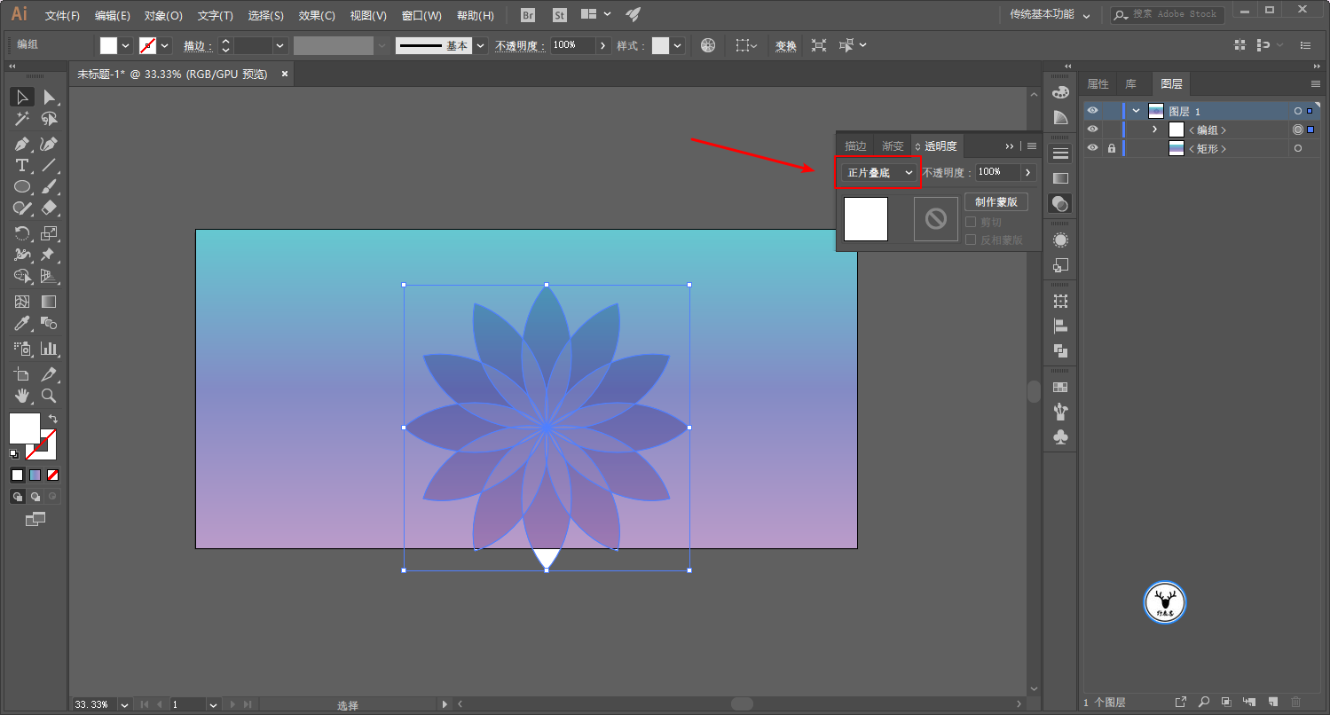Toggle visibility of the 矩形 sublayer
The width and height of the screenshot is (1330, 715).
pyautogui.click(x=1092, y=148)
